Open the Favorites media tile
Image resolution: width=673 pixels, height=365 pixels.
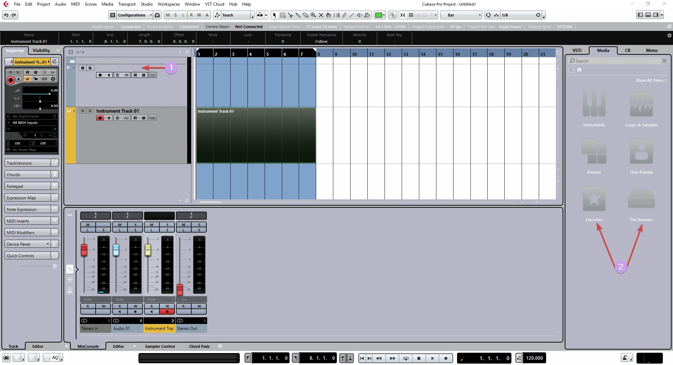point(594,204)
